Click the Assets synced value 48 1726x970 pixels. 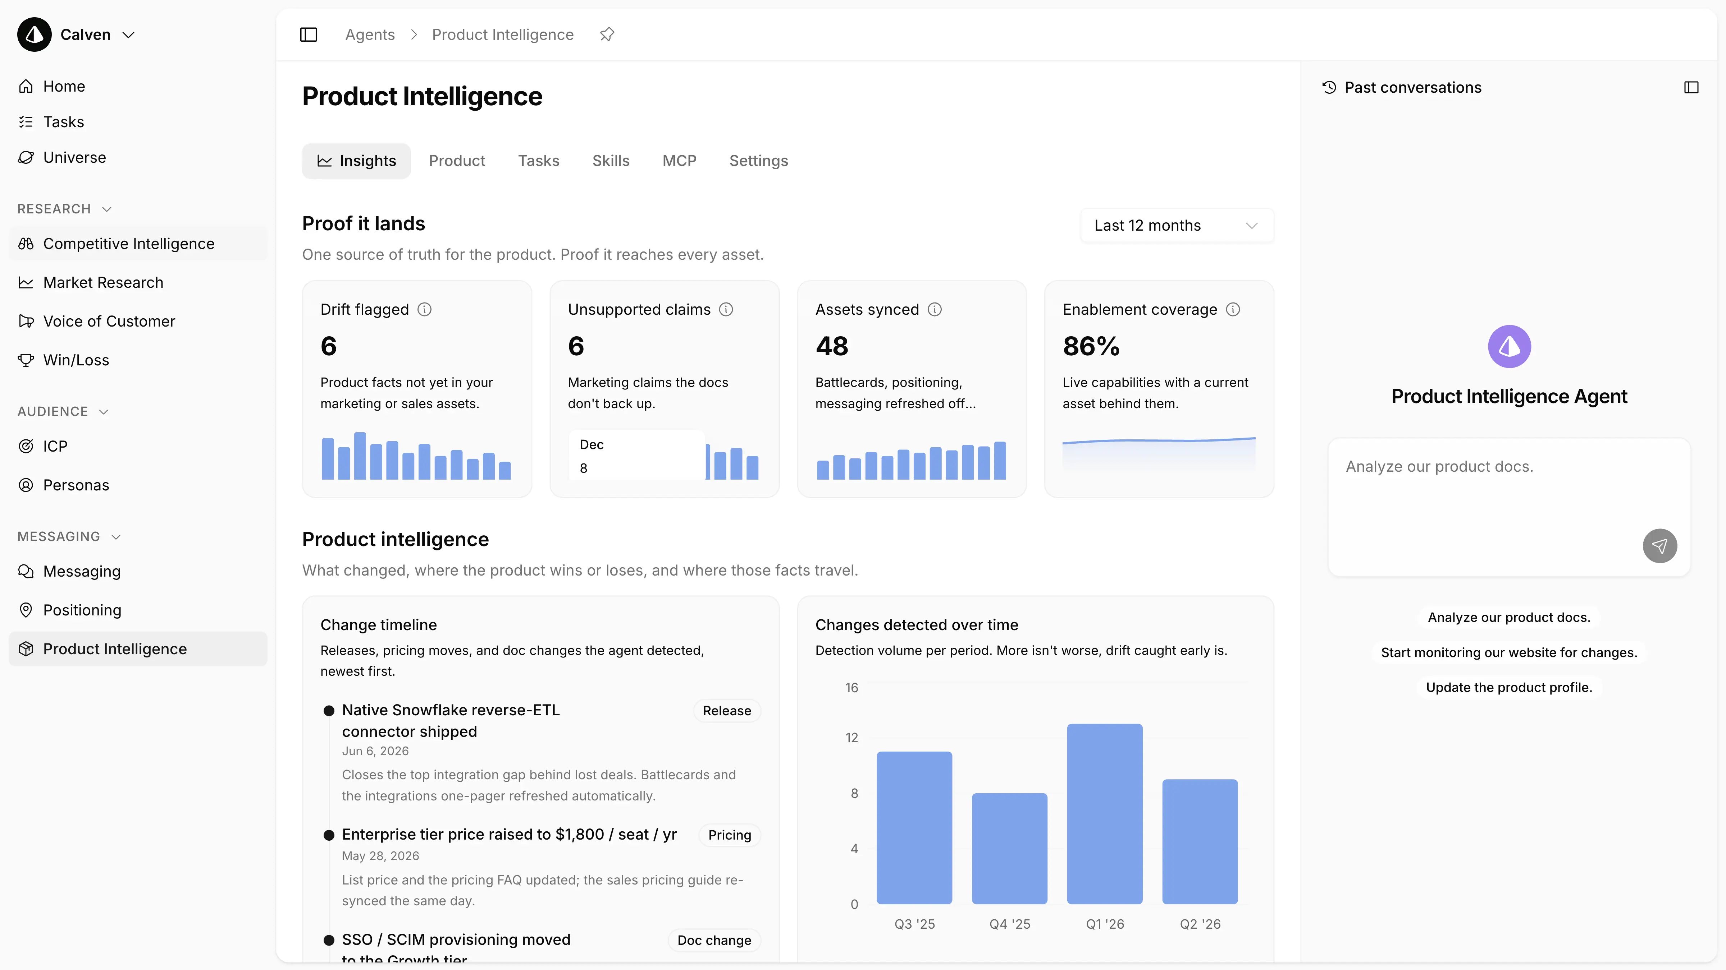832,347
